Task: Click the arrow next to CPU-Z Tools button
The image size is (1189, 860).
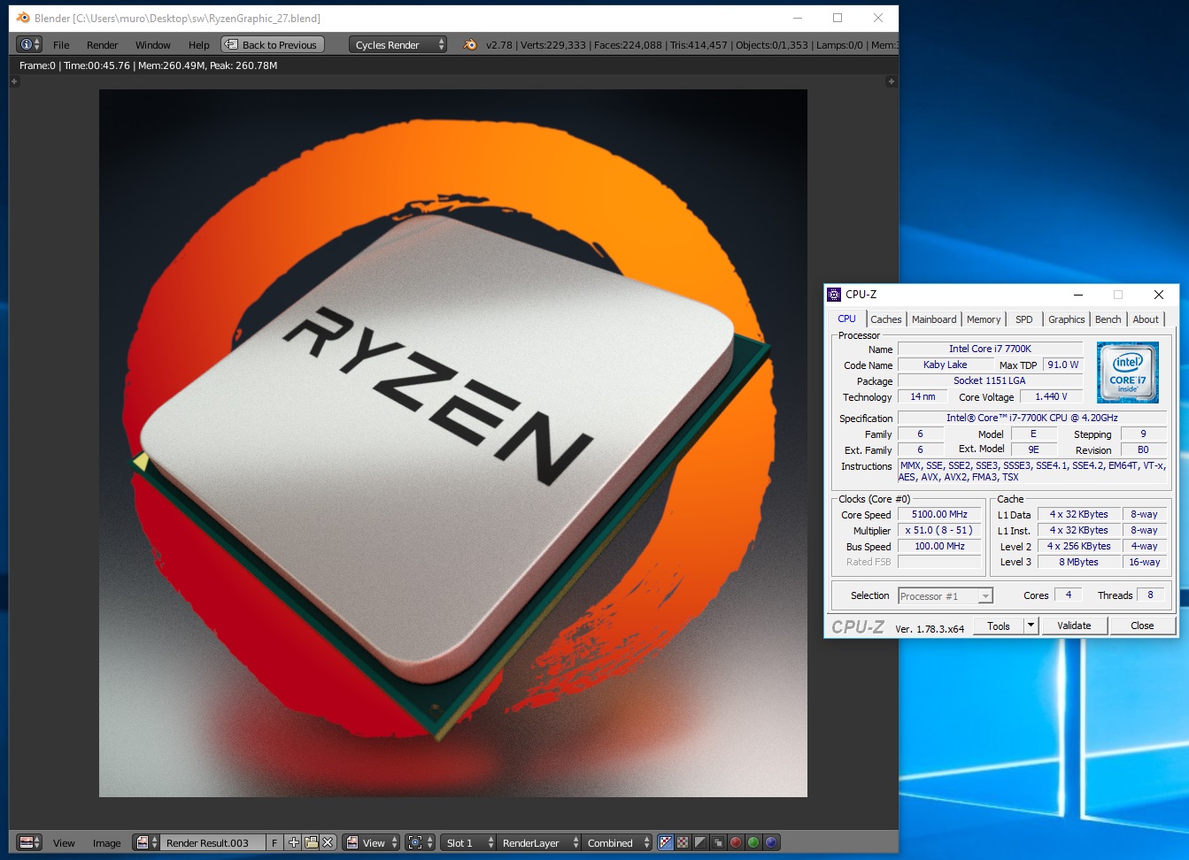Action: click(1031, 626)
